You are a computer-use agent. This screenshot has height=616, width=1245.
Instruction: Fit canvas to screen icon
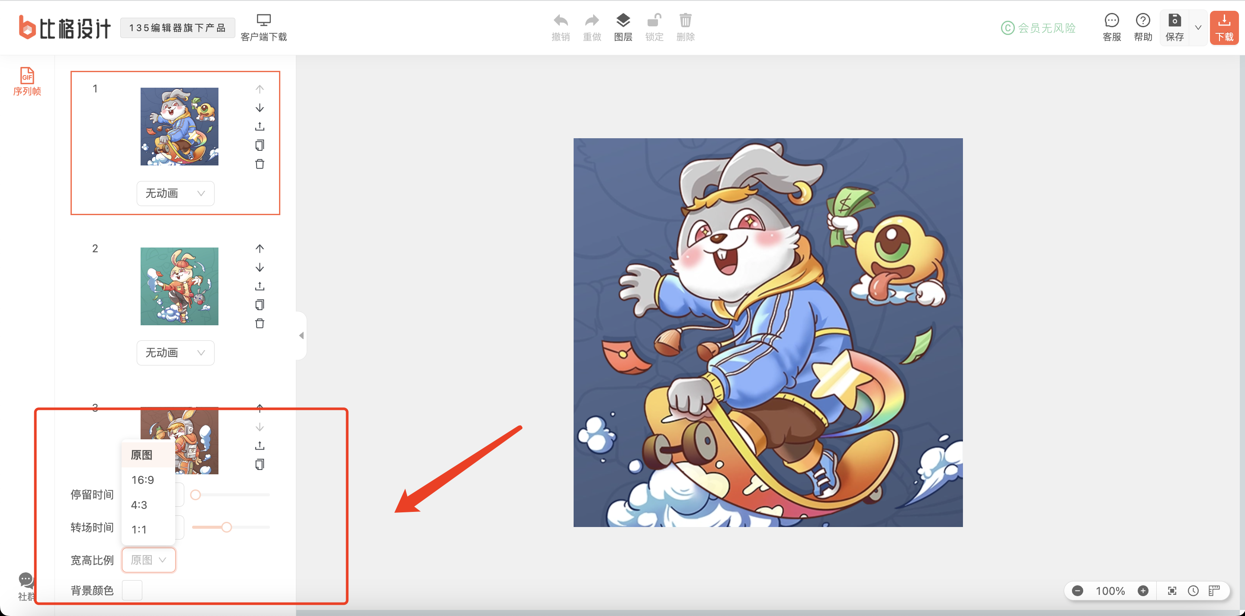click(x=1172, y=591)
